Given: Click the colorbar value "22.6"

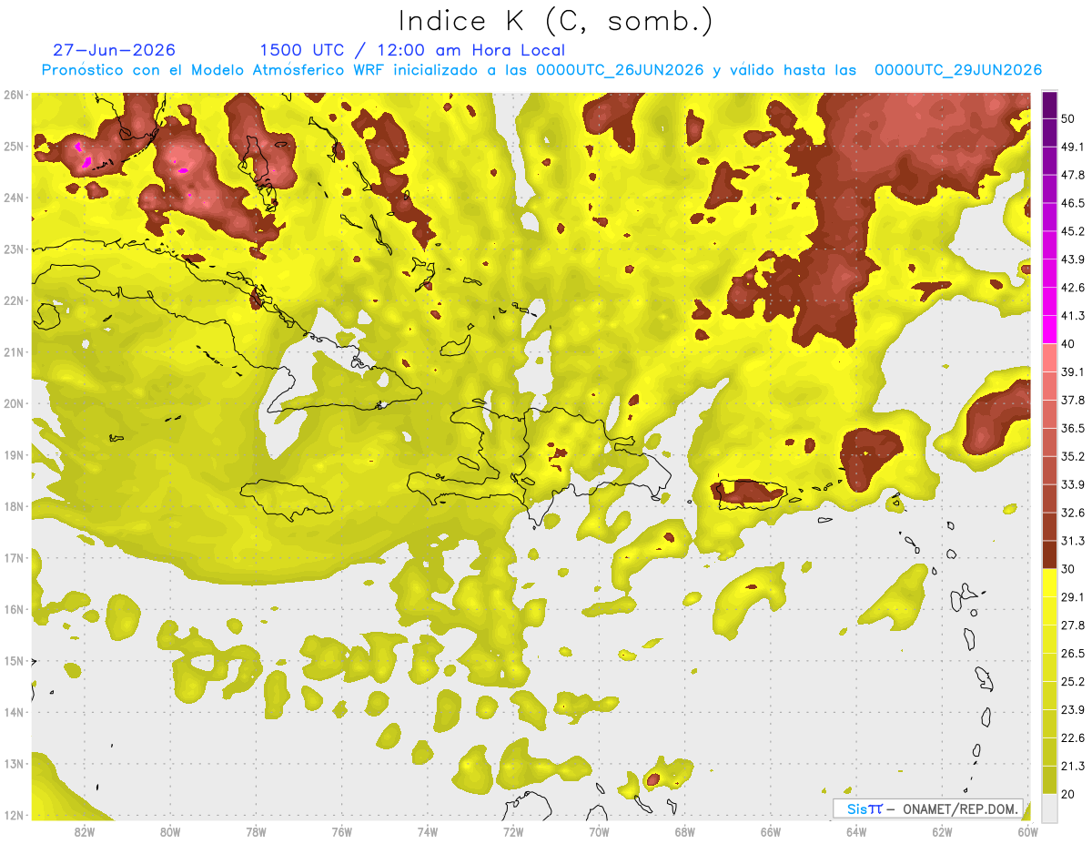Looking at the screenshot, I should coord(1073,737).
